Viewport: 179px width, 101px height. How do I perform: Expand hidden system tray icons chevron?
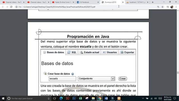[x=143, y=98]
